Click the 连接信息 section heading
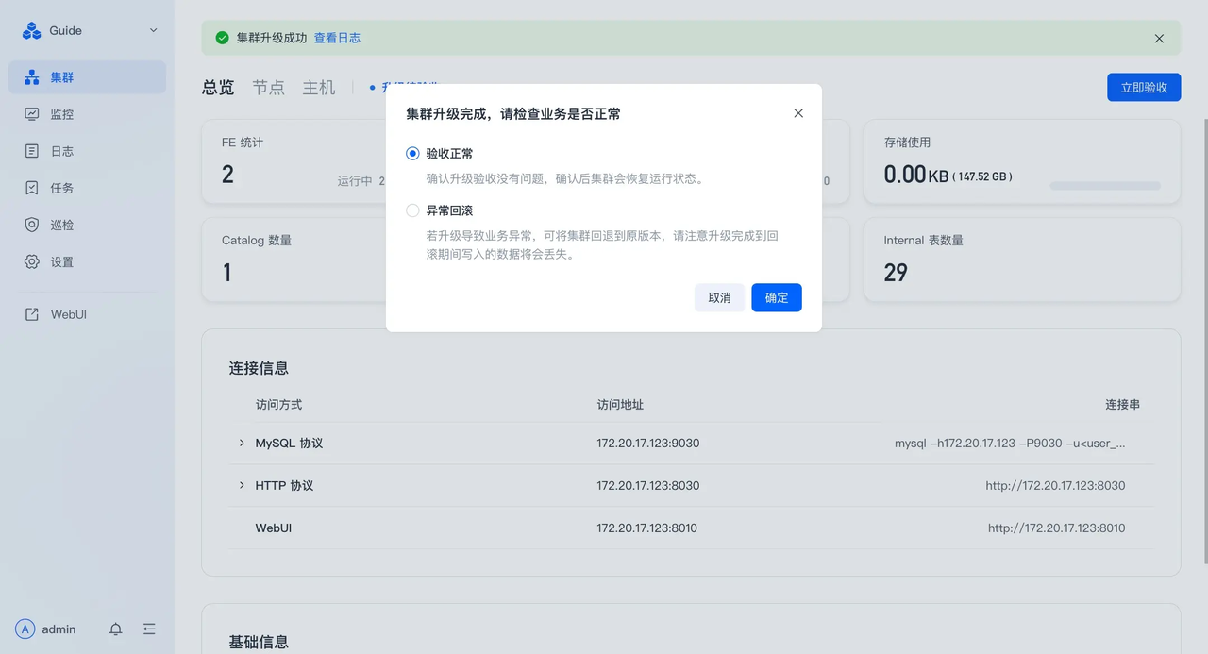 (259, 368)
